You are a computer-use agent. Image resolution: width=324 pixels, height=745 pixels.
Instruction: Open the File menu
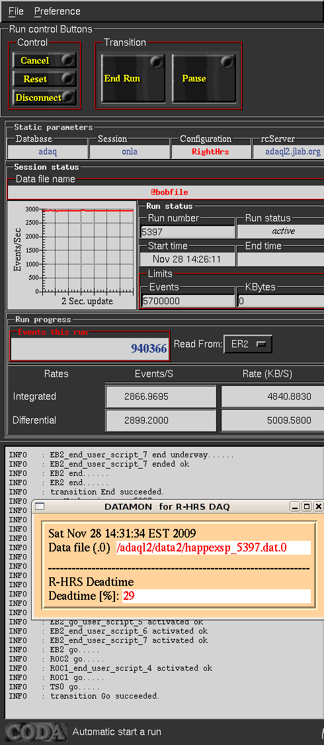(x=16, y=11)
